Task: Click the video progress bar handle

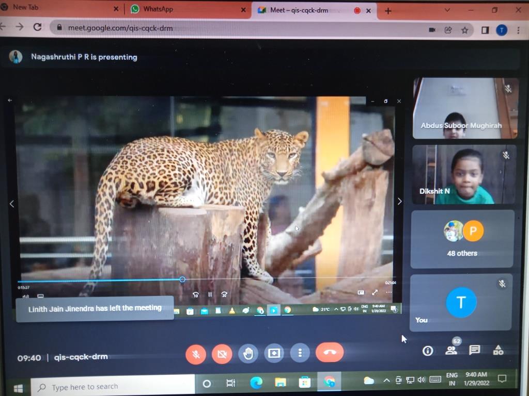Action: coord(182,279)
